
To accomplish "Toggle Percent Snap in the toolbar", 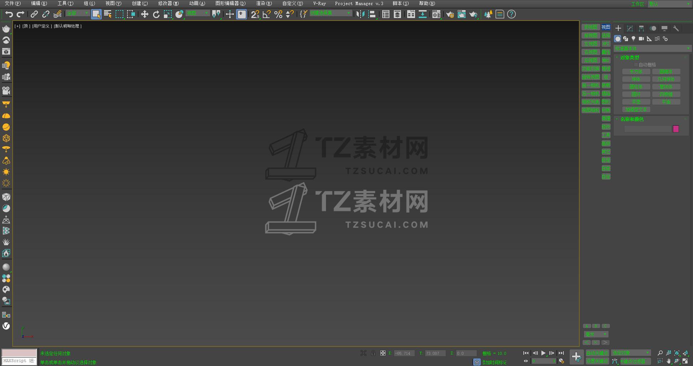I will coord(278,14).
